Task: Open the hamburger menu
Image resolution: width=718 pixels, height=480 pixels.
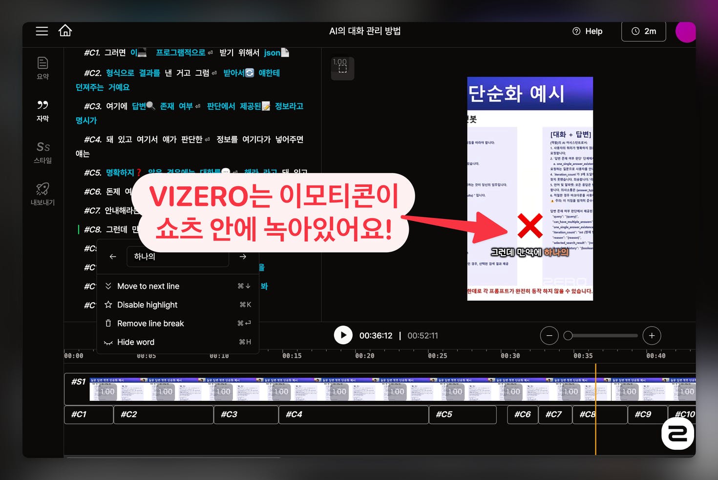Action: [42, 31]
